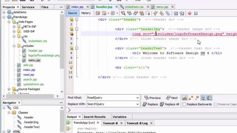237x133 pixels.
Task: Expand the Source Packages node
Action: click(9, 89)
